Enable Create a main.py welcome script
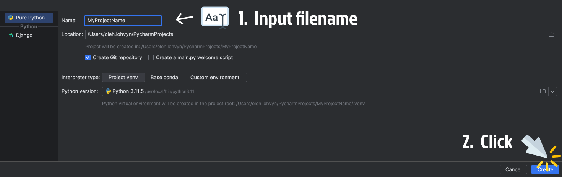The width and height of the screenshot is (562, 177). click(151, 58)
